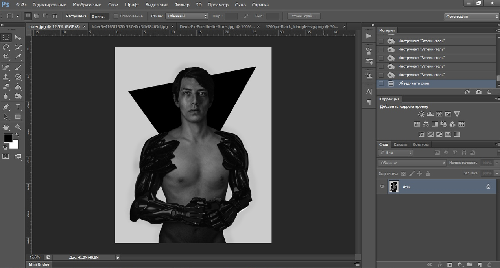Select the Horizontal Type tool

[x=18, y=107]
